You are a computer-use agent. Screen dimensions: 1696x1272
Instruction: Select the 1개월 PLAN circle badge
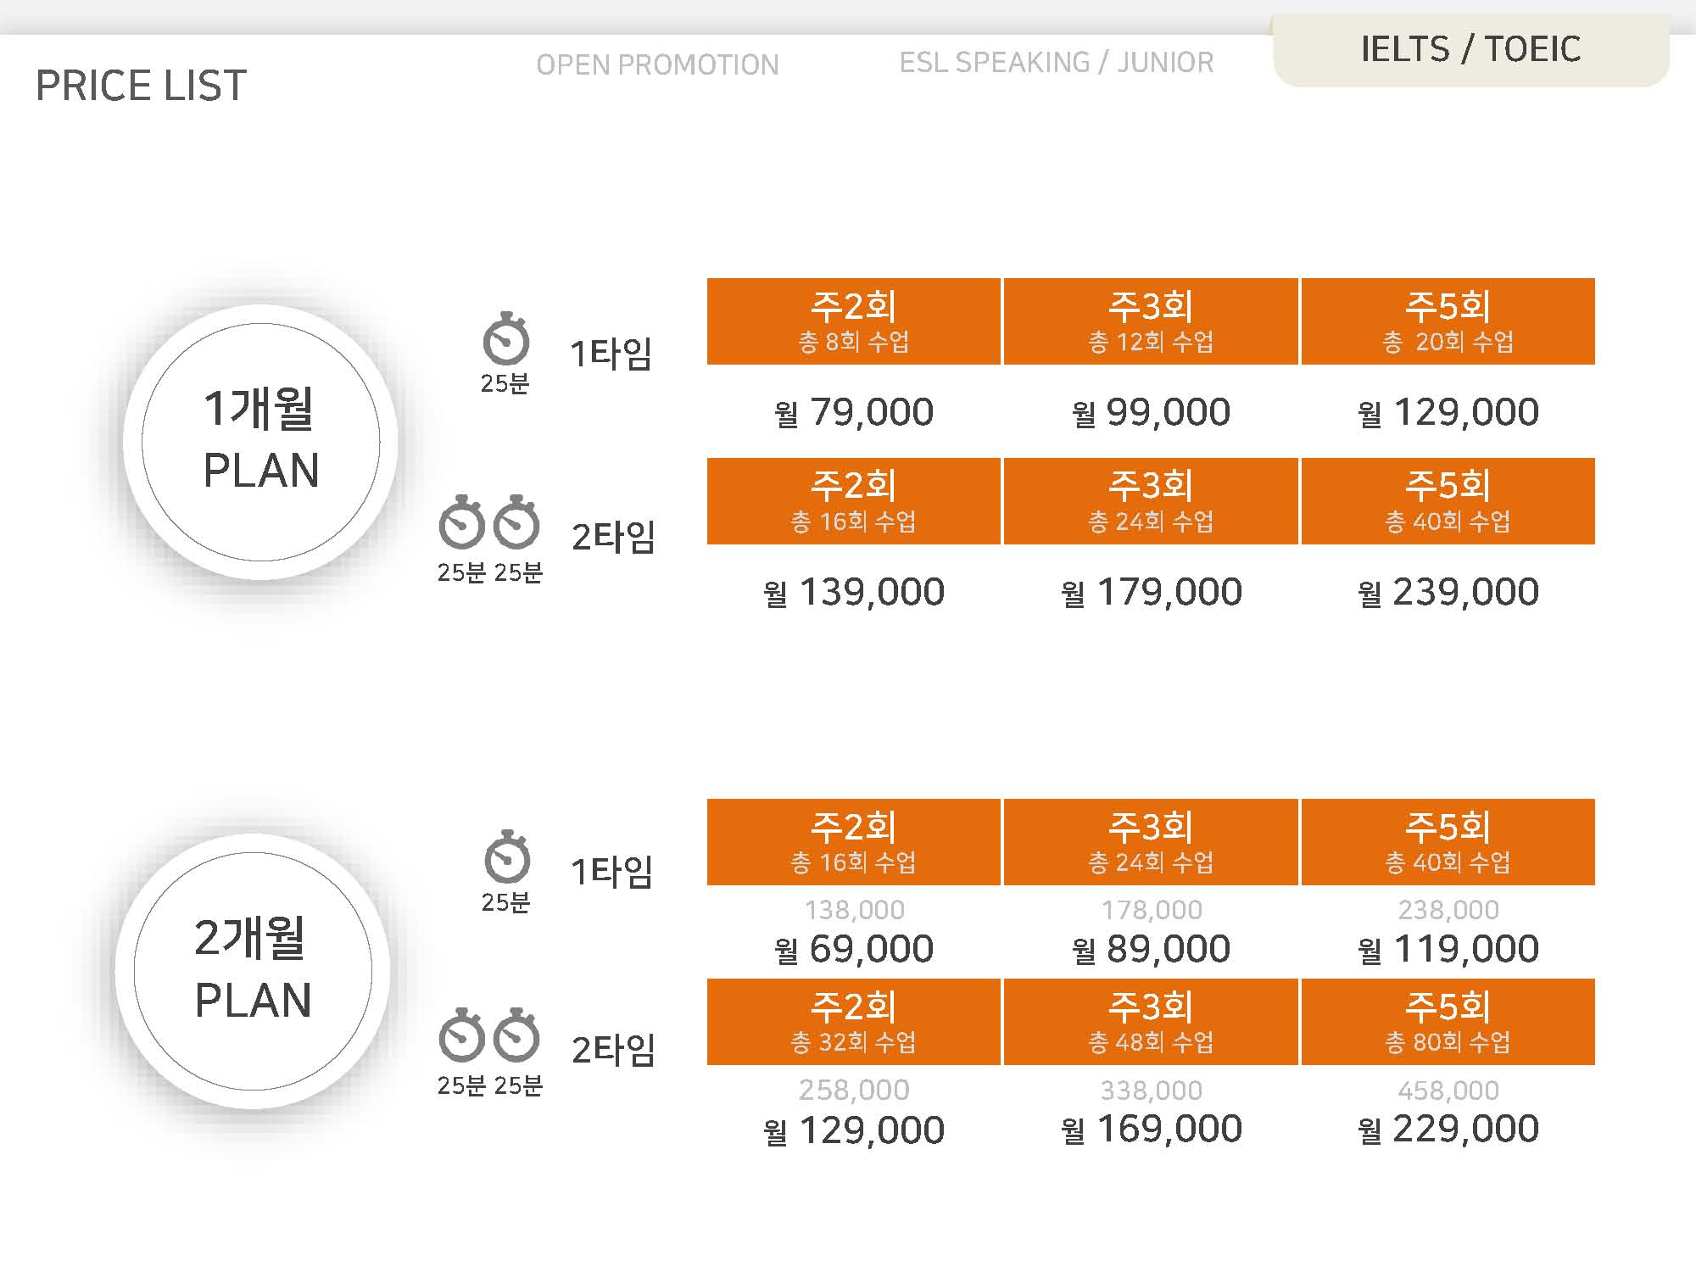(x=260, y=442)
